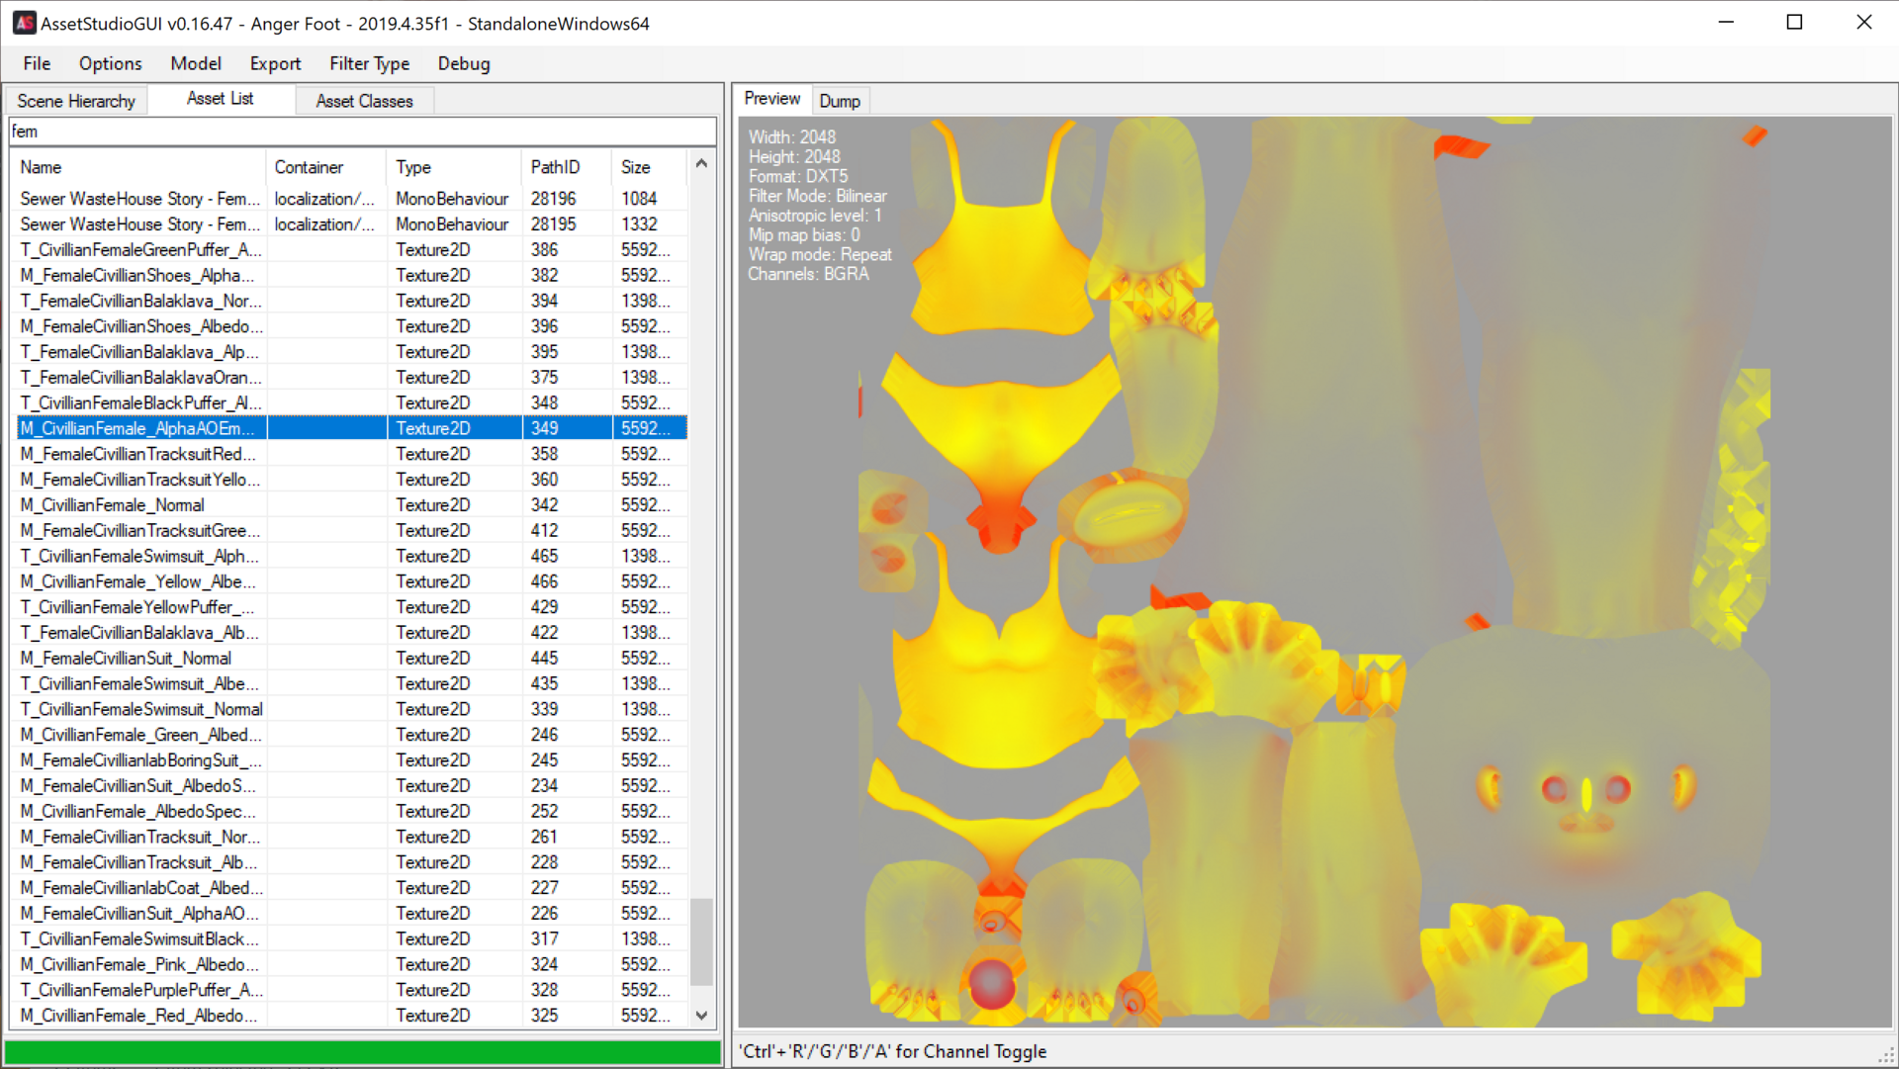Sort by the Container column header
This screenshot has width=1899, height=1069.
326,167
